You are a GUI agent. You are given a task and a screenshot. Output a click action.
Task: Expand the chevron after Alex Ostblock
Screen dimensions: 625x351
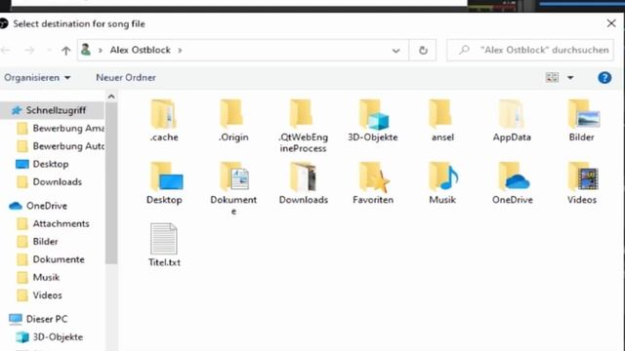[180, 50]
